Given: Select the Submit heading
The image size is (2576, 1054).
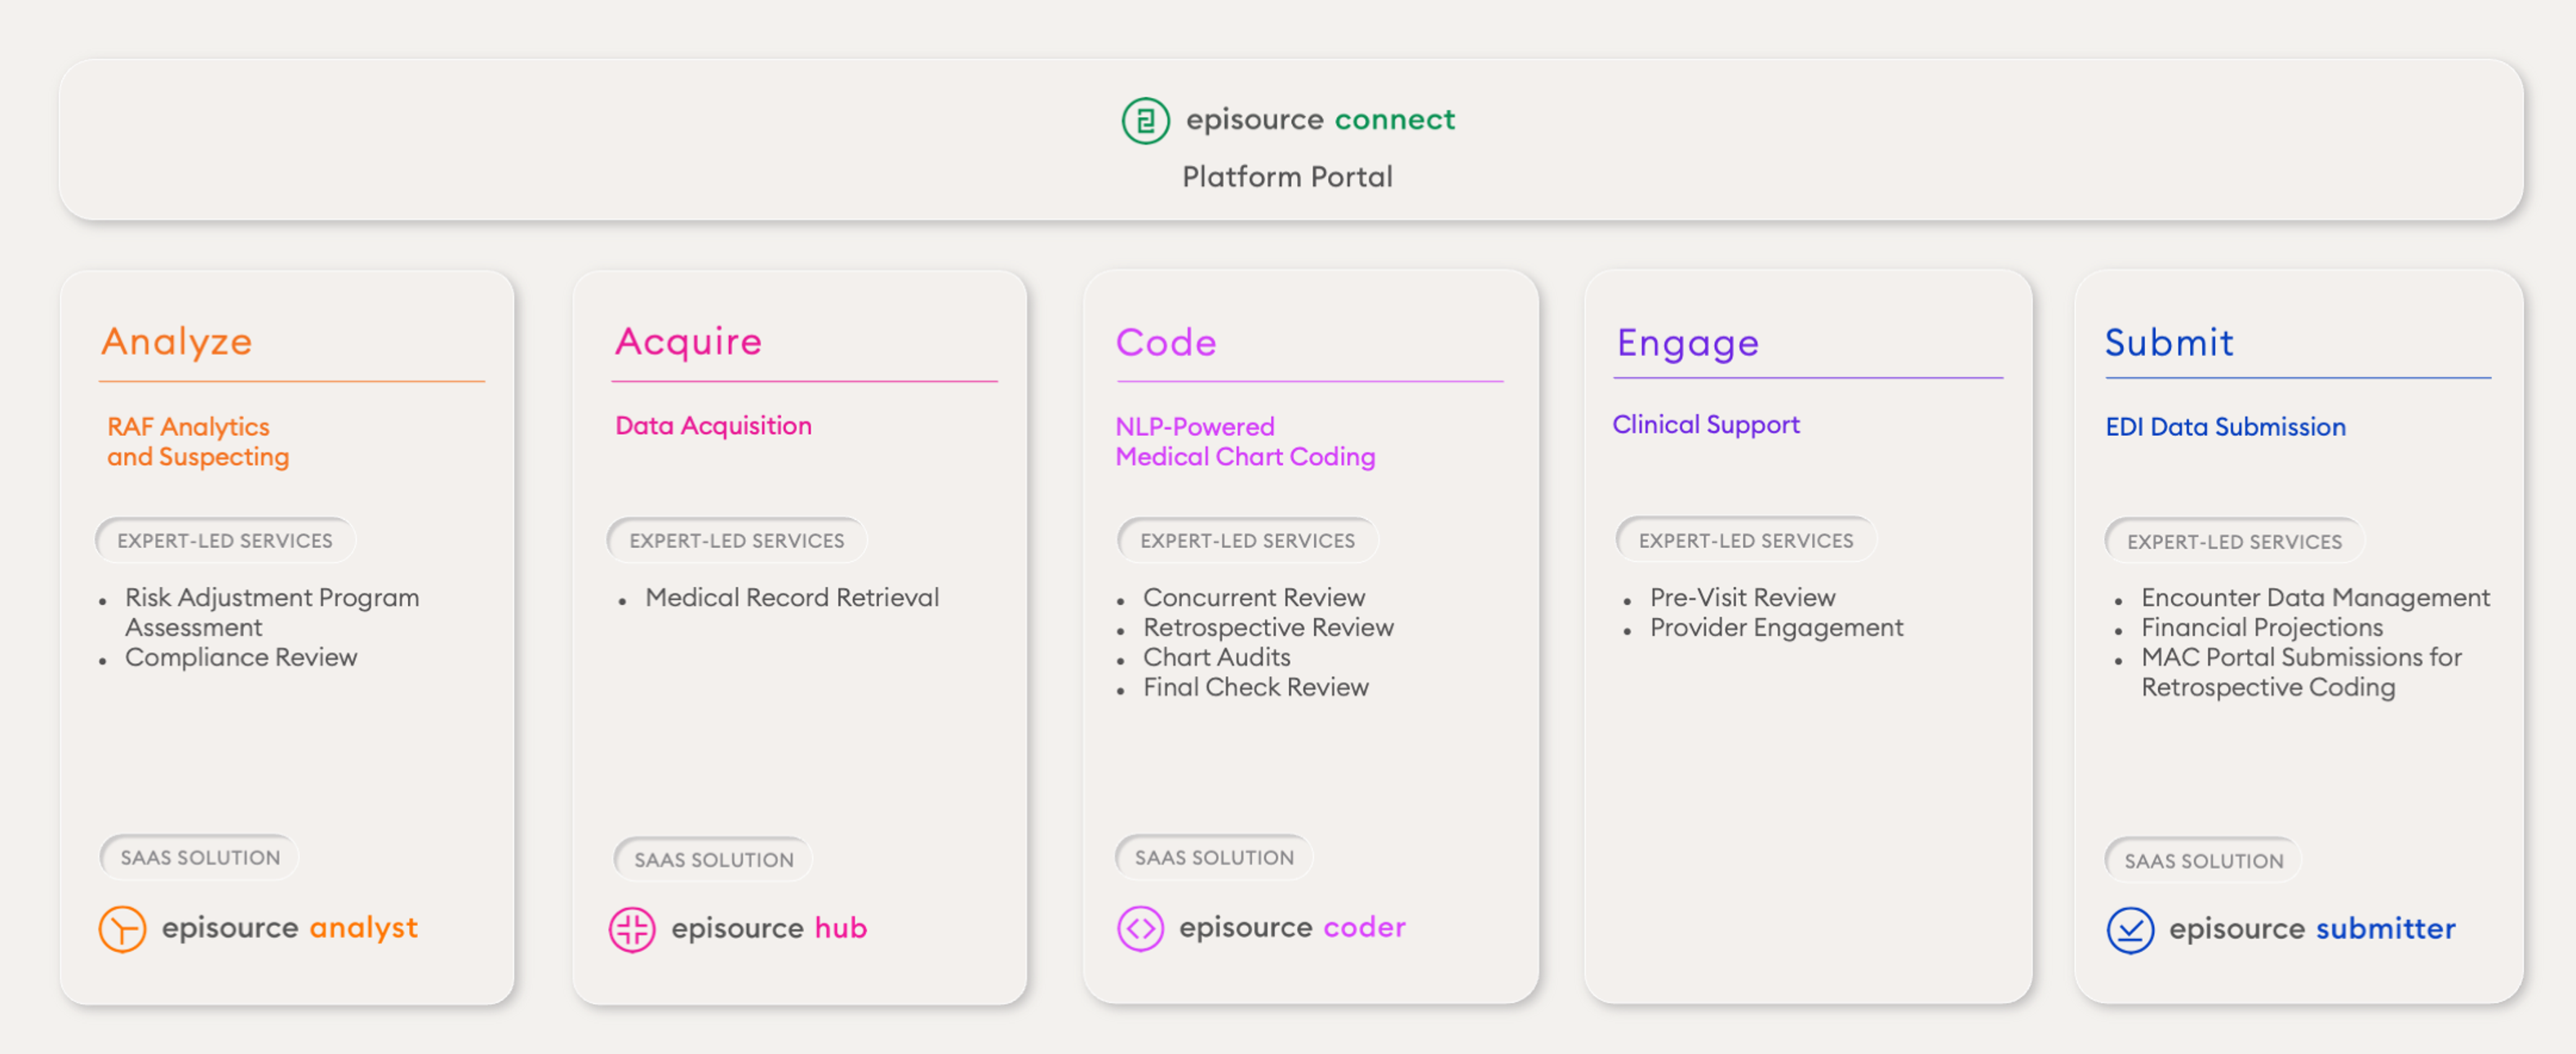Looking at the screenshot, I should pos(2168,343).
